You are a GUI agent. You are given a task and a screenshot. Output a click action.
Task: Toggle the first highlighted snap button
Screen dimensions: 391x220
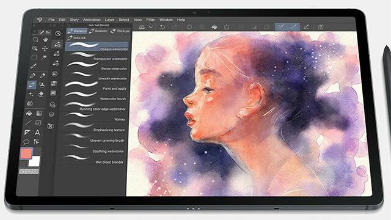tap(281, 27)
